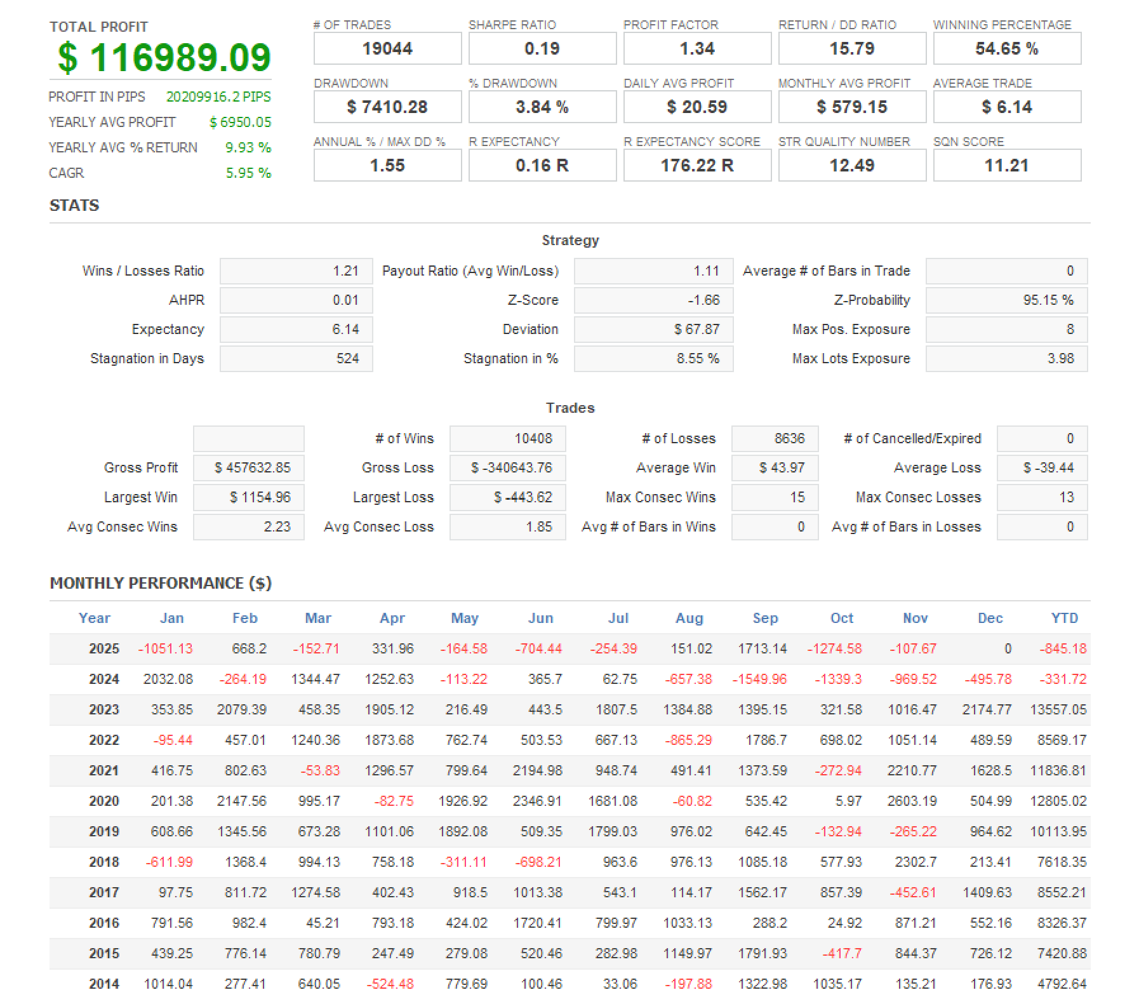Click the total profit value $ 116989.09
Screen dimensions: 1139x997
pyautogui.click(x=164, y=58)
